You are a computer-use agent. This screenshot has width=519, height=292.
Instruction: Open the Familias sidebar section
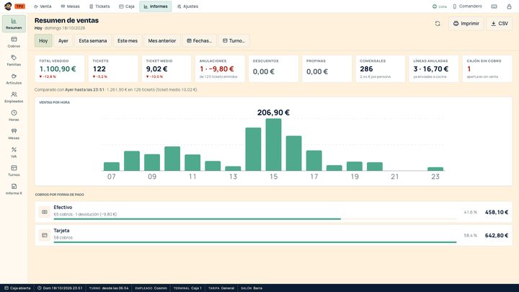[14, 61]
